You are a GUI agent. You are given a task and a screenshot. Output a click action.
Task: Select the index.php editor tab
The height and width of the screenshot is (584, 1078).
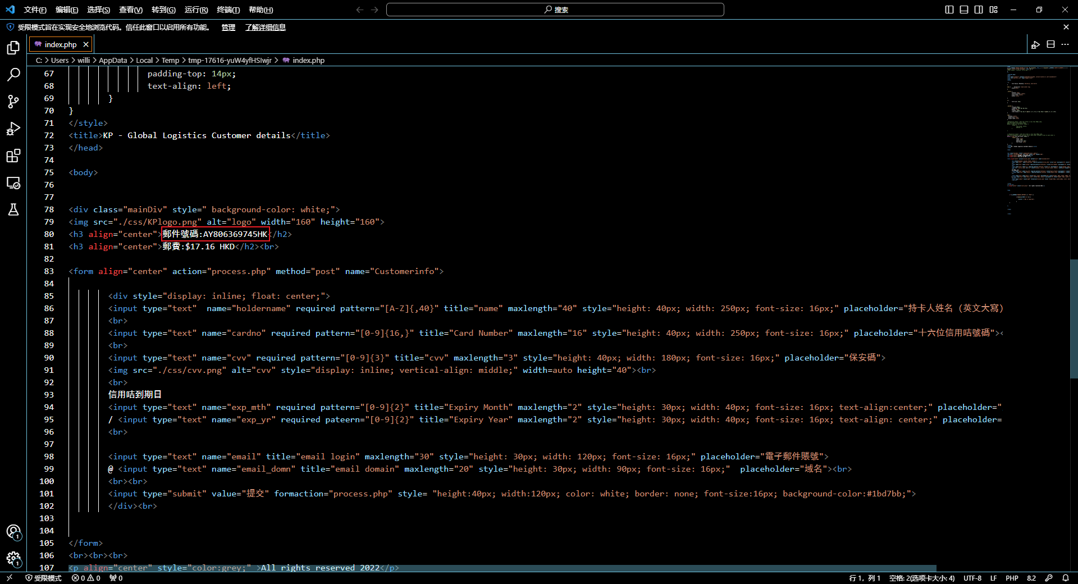tap(60, 44)
